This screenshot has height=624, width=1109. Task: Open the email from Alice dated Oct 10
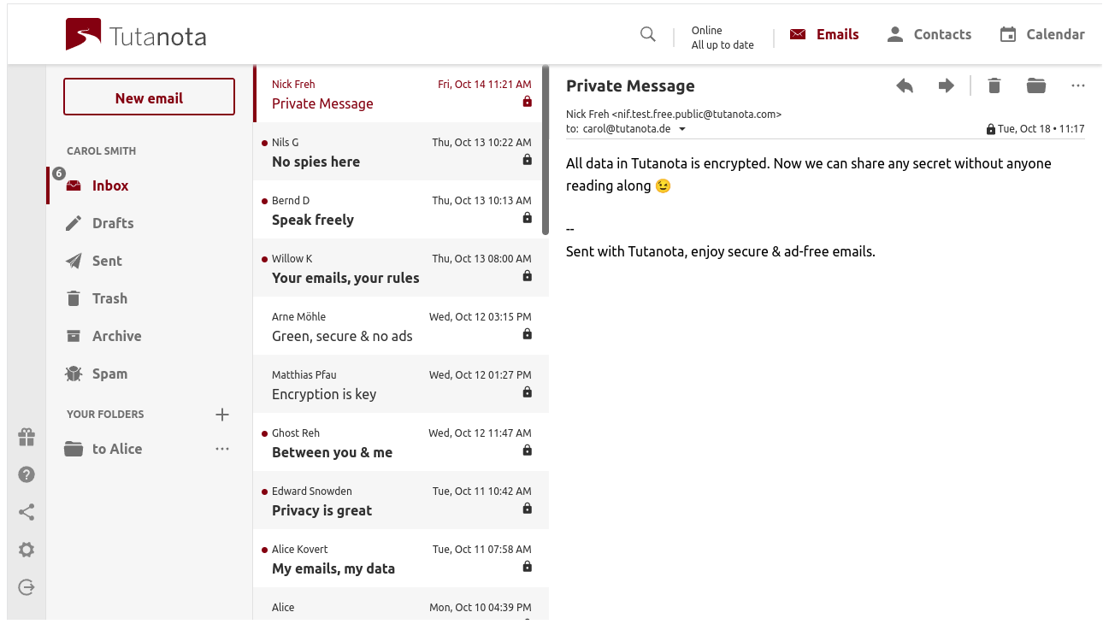pos(401,603)
